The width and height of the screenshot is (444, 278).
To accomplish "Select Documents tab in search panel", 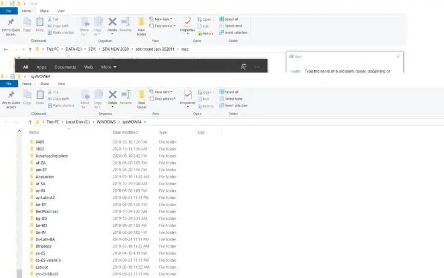I will coord(65,67).
